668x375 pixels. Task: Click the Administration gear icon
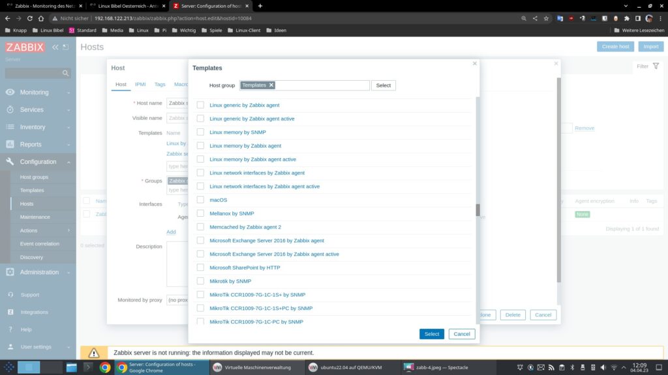[10, 272]
